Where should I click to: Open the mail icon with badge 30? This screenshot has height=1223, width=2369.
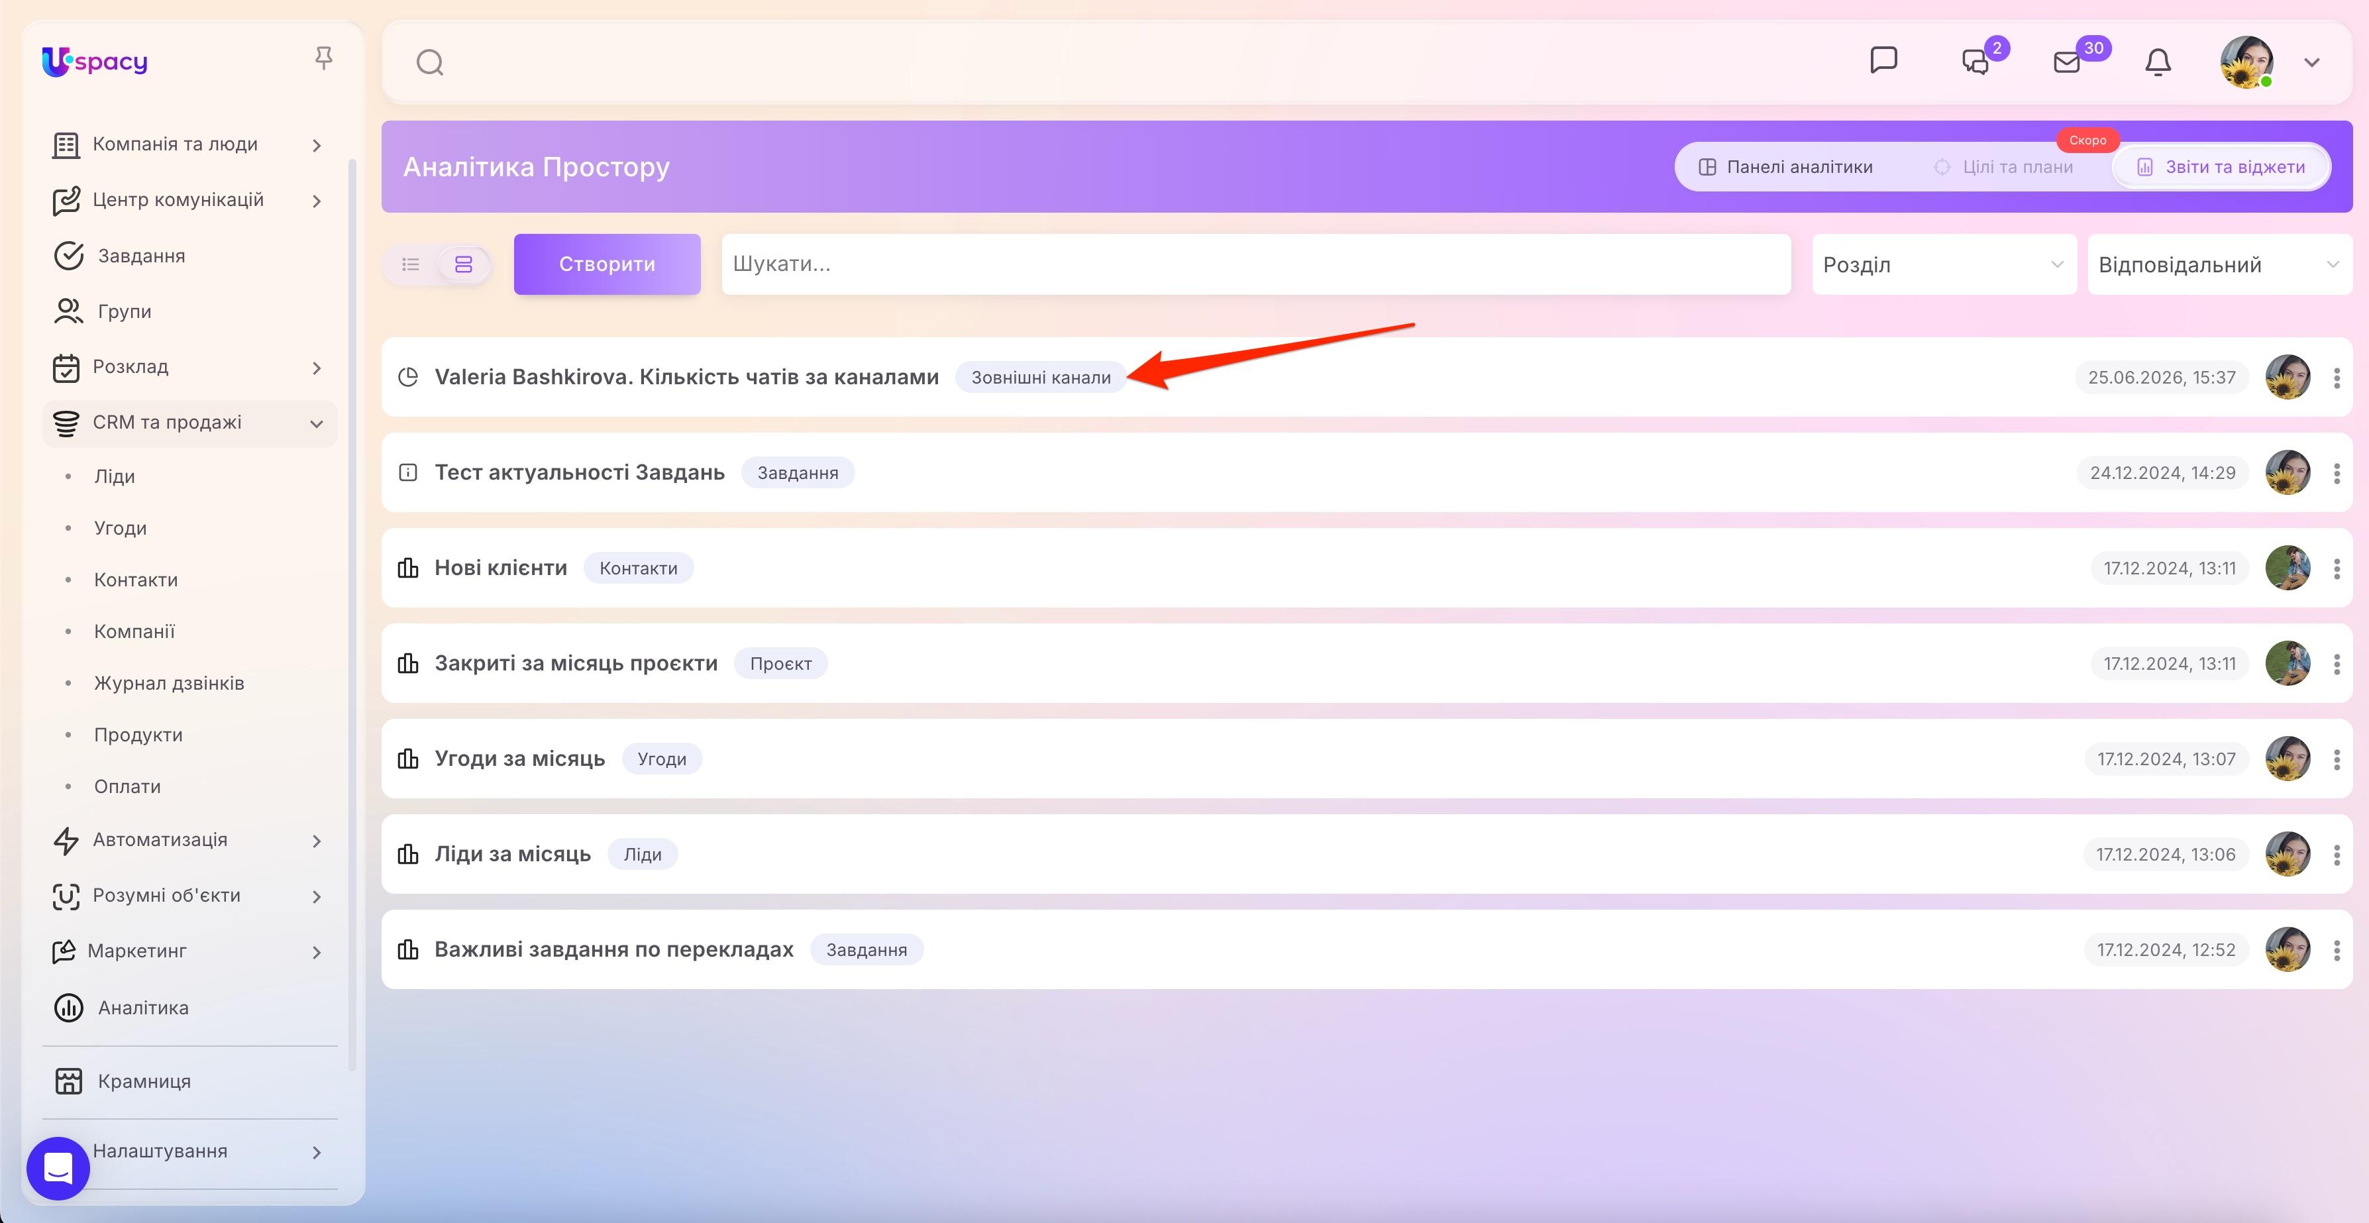[x=2066, y=62]
